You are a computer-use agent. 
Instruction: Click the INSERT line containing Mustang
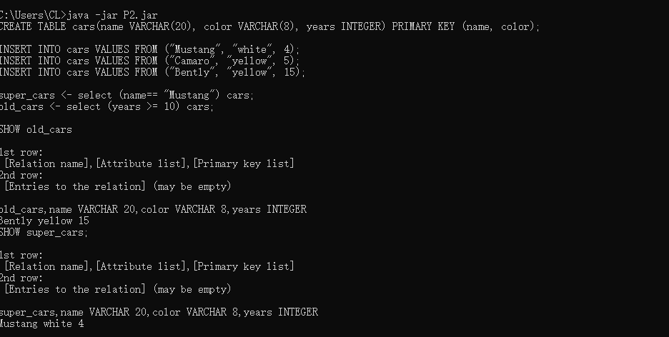pyautogui.click(x=150, y=50)
